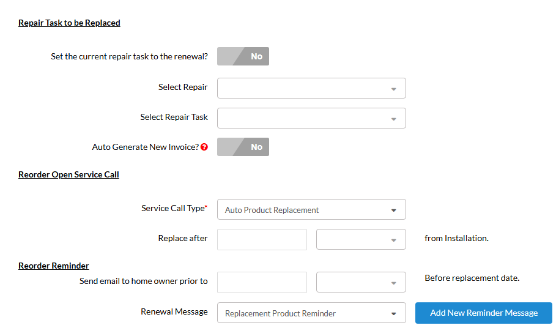Image resolution: width=556 pixels, height=328 pixels.
Task: Click the 'Before replacement date.' text
Action: click(472, 278)
